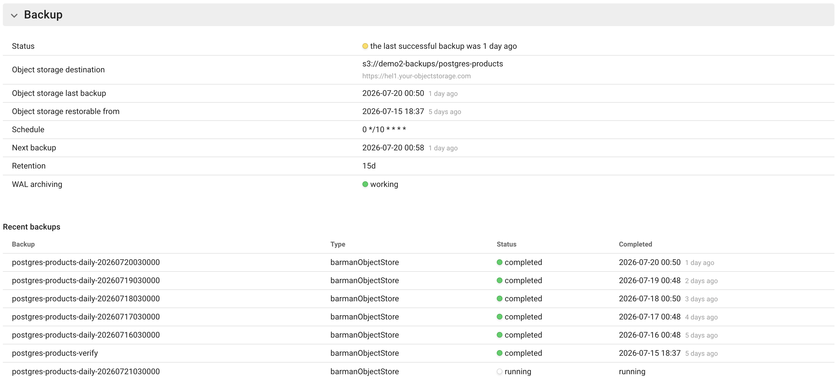Click restorable from value 2026-07-15 18:37
The height and width of the screenshot is (383, 839).
393,111
